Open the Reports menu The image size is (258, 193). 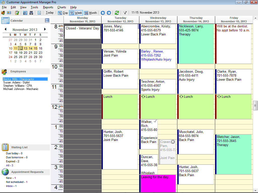(48, 7)
